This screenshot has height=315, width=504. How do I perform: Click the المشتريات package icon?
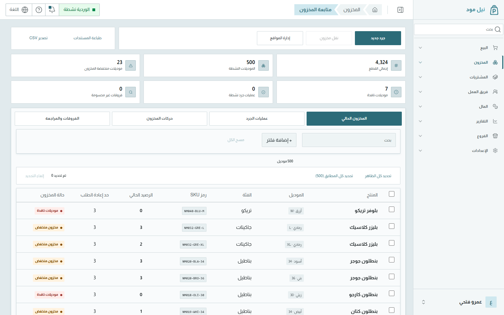coord(495,77)
